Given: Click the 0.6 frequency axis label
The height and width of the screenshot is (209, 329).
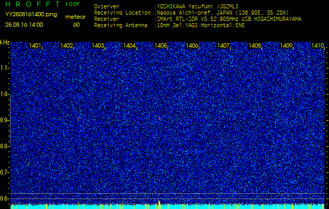Looking at the screenshot, I should click(4, 199).
